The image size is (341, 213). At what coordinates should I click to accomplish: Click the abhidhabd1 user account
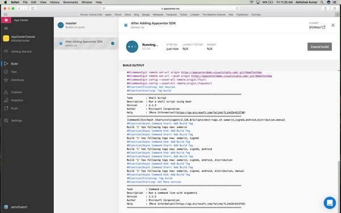[x=19, y=207]
